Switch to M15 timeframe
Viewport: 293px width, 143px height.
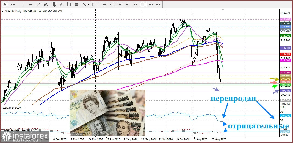[x=112, y=4]
